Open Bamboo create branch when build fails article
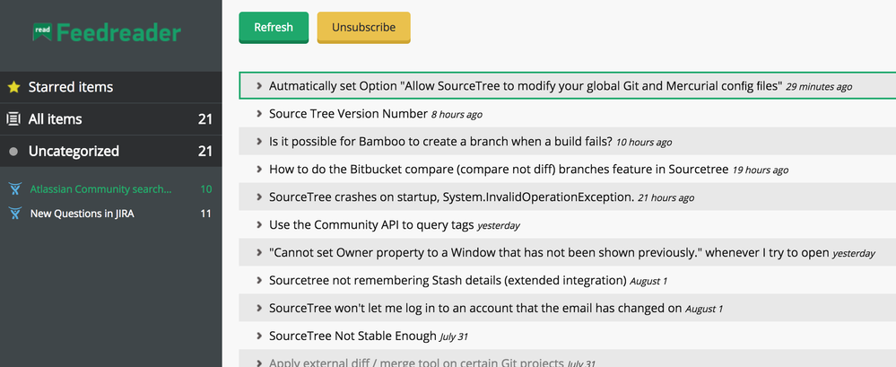The height and width of the screenshot is (367, 896). 440,141
